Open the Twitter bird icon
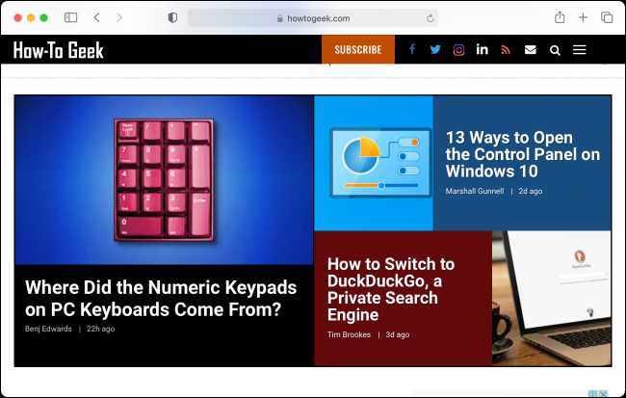The height and width of the screenshot is (398, 626). click(435, 49)
